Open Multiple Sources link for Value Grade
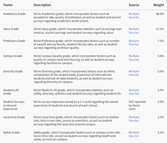167x143 pixels. 134,31
